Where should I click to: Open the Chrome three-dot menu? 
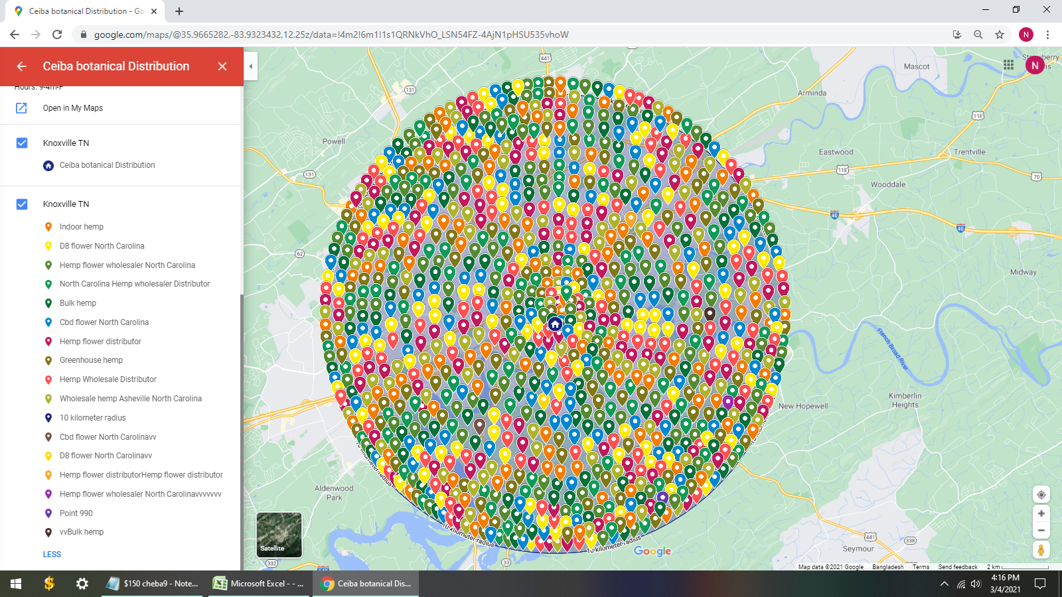click(x=1047, y=34)
